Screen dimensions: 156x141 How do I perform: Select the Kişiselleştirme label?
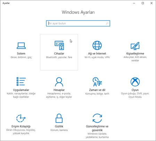(x=135, y=53)
